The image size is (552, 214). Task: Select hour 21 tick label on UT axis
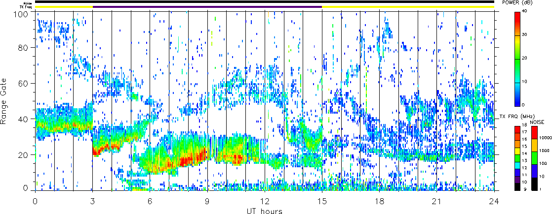coord(437,202)
